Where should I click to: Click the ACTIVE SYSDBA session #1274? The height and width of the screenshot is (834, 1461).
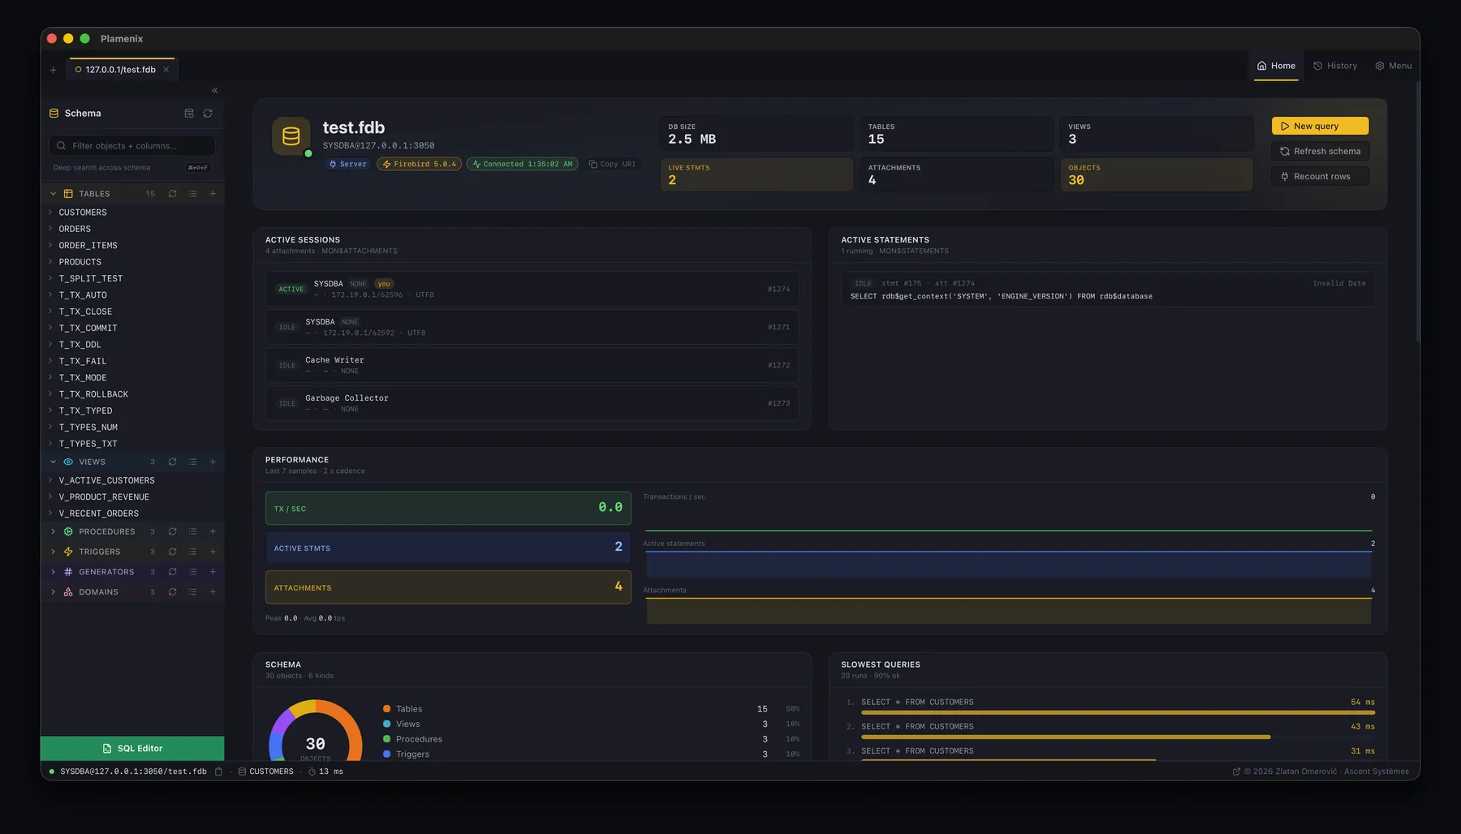point(532,289)
